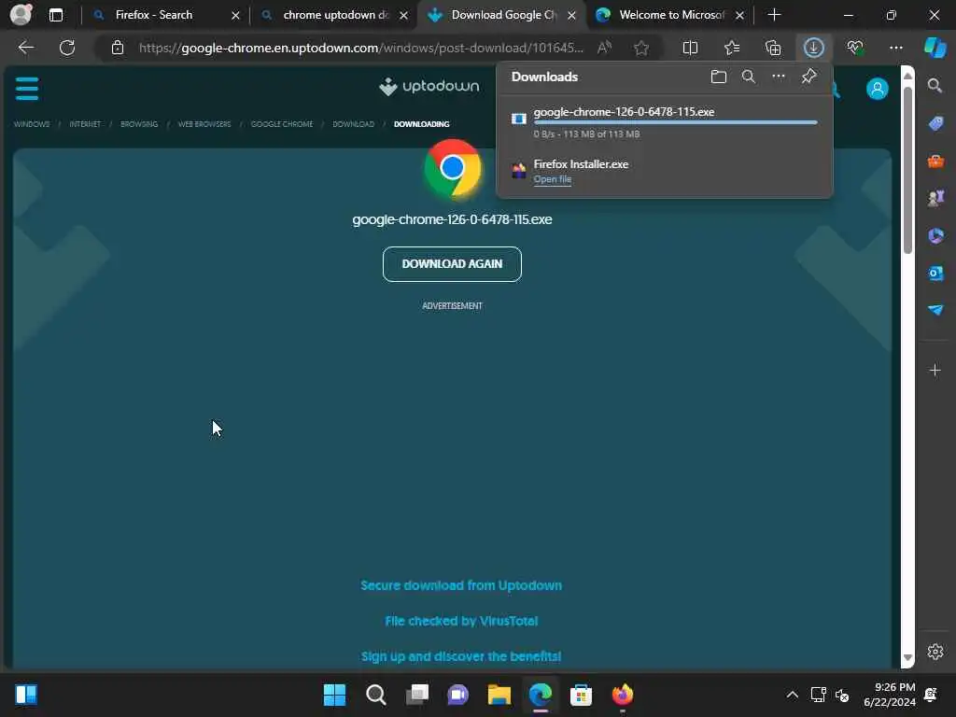View site information lock icon
956x717 pixels.
coord(118,48)
